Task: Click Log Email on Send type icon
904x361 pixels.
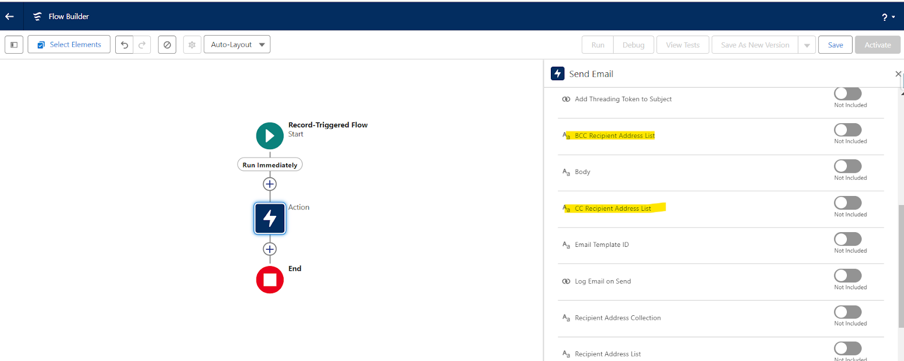Action: tap(566, 281)
